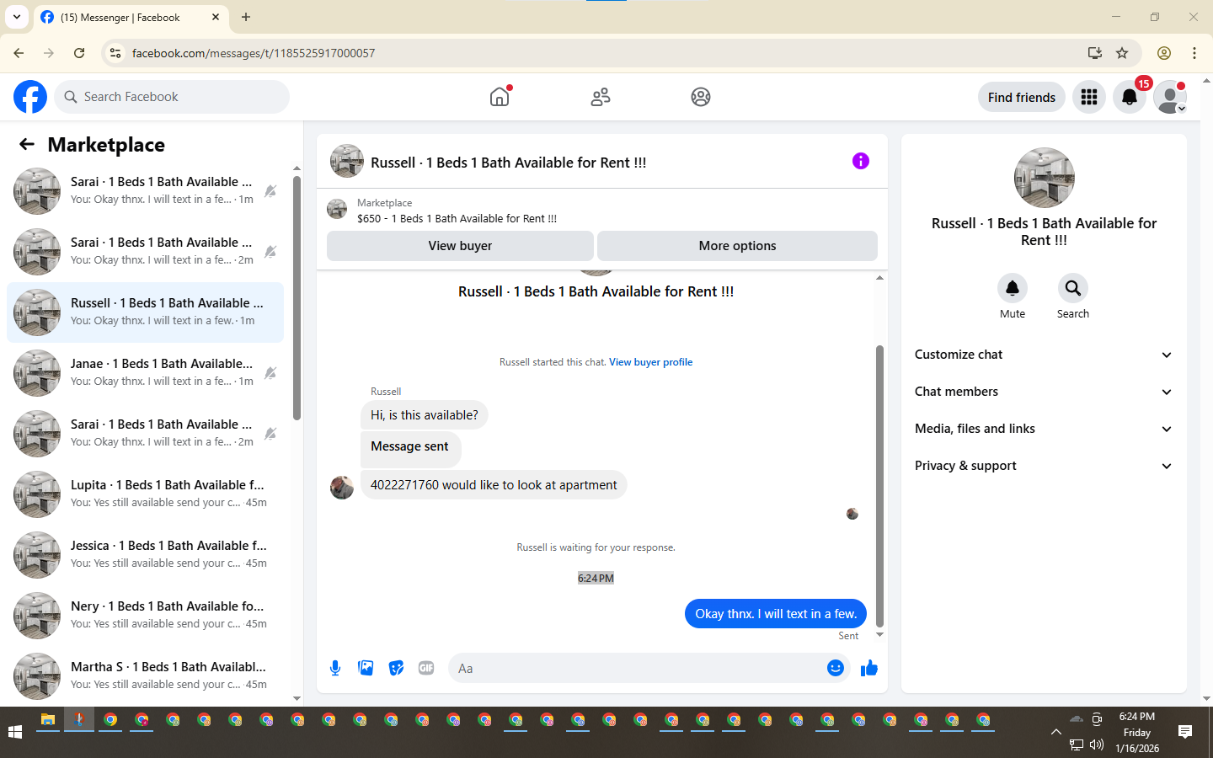1213x758 pixels.
Task: Expand Privacy & support section
Action: pyautogui.click(x=1044, y=466)
